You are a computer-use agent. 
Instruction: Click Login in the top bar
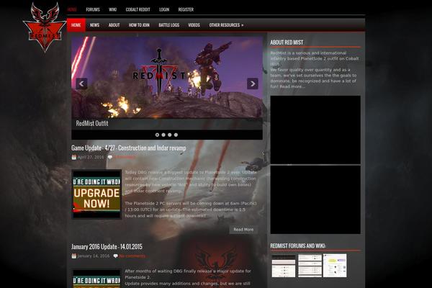pyautogui.click(x=164, y=9)
